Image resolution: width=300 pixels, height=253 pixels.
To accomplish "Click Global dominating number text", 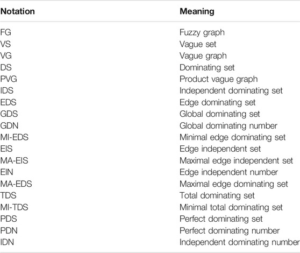I will pos(228,126).
